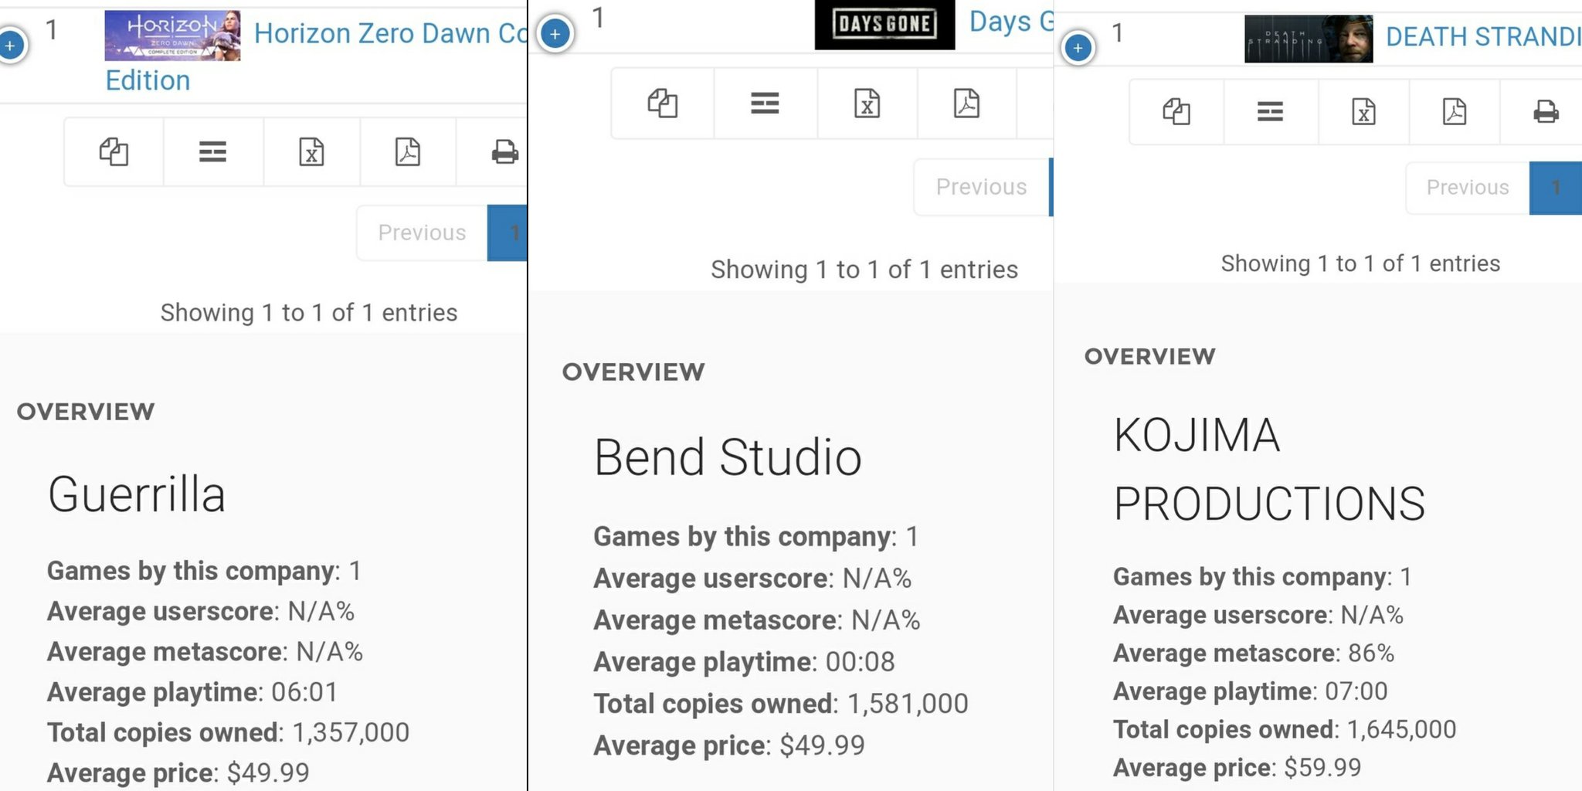Click Previous button in Guerrilla panel
Image resolution: width=1582 pixels, height=791 pixels.
click(x=422, y=233)
